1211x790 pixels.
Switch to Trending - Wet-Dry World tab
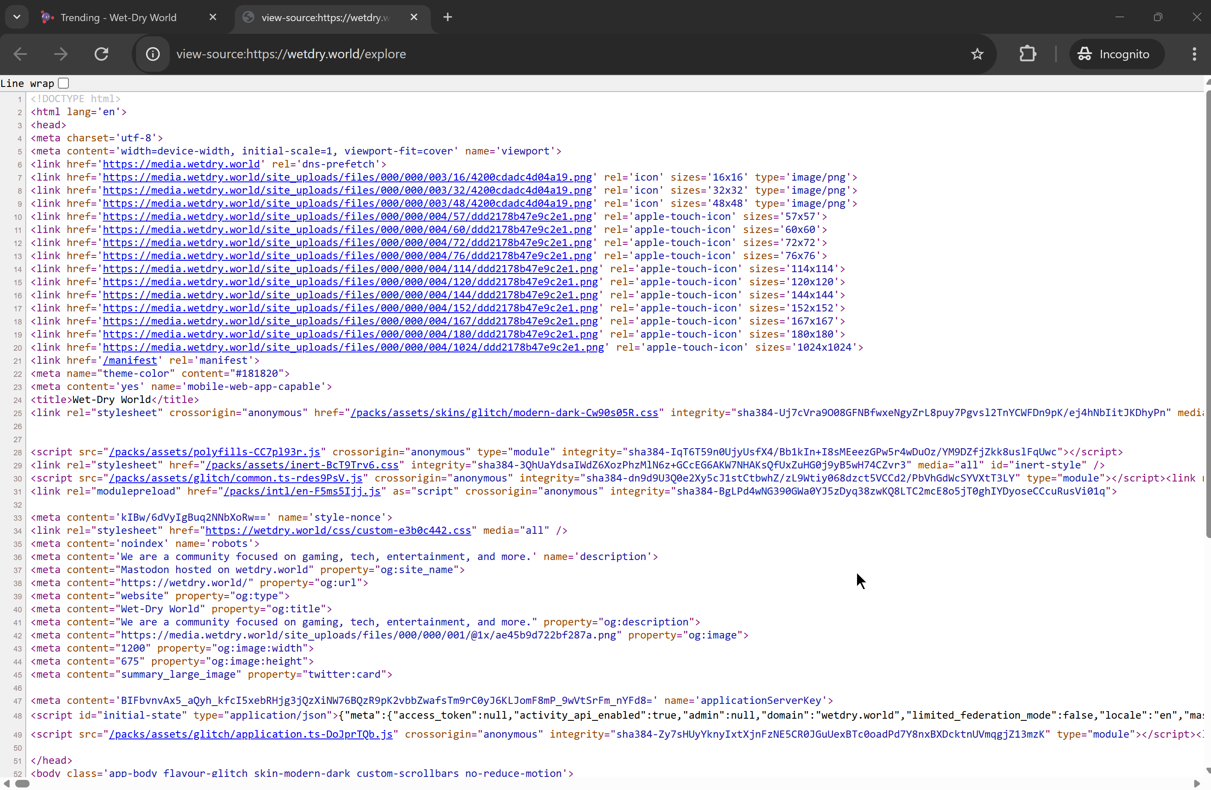(x=118, y=17)
